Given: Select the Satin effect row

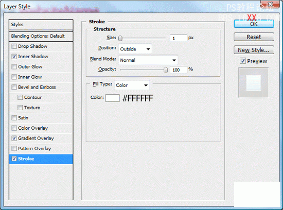Looking at the screenshot, I should pyautogui.click(x=41, y=118).
